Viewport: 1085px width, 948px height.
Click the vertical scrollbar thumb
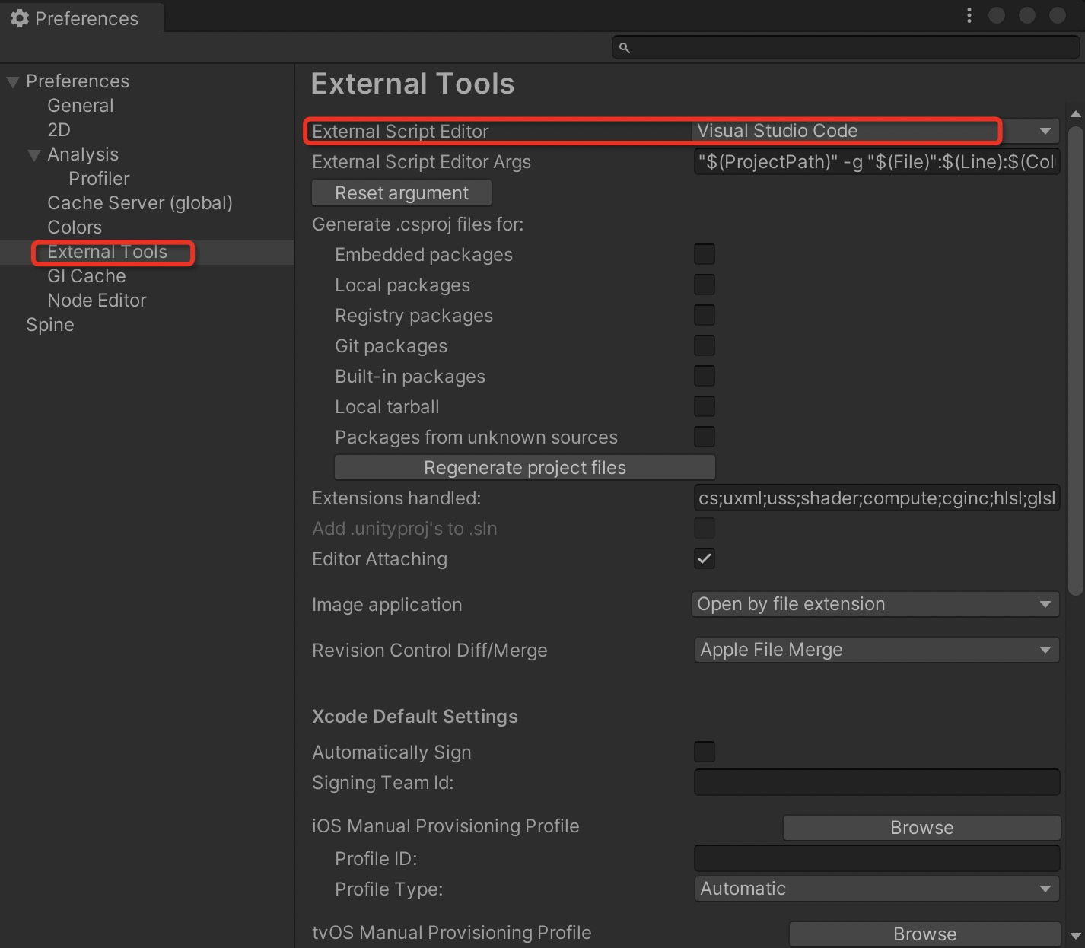tap(1075, 361)
